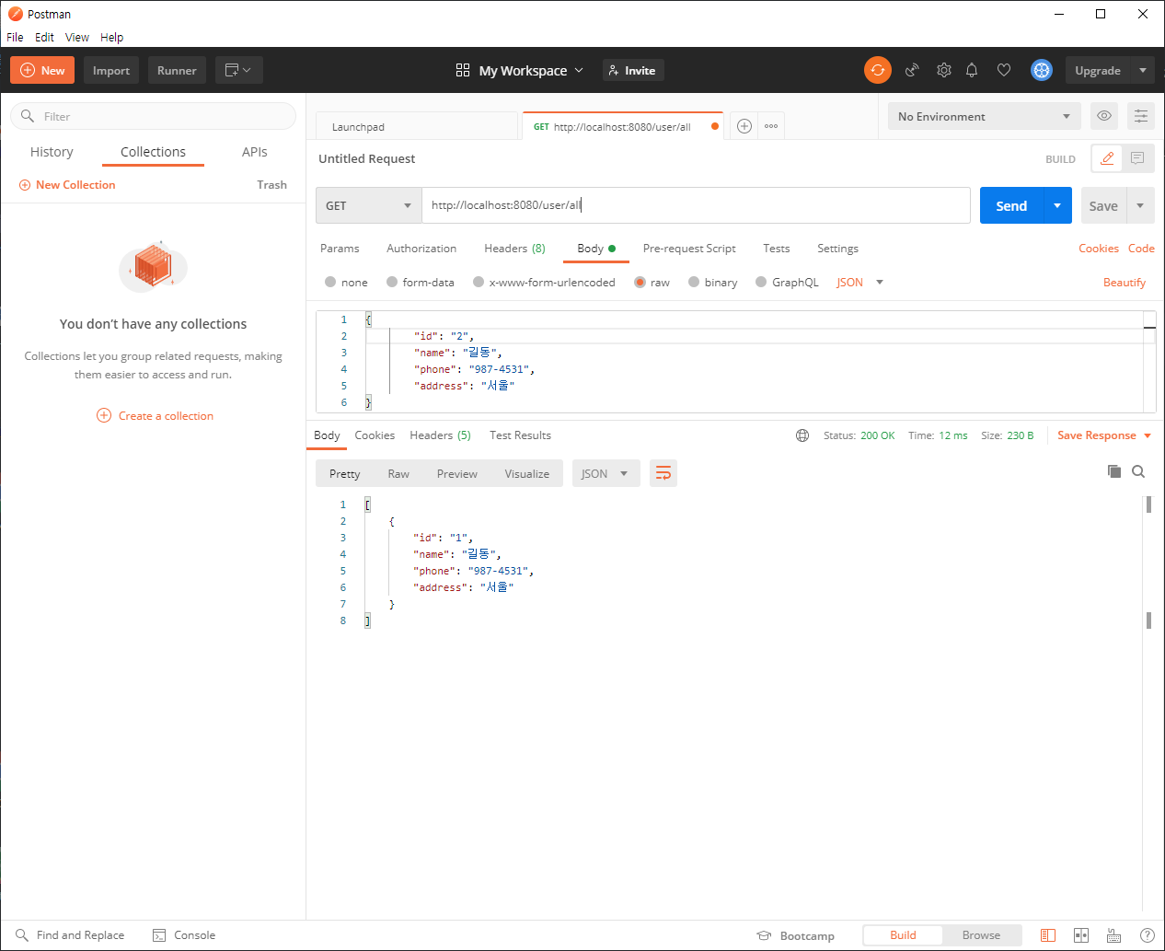The width and height of the screenshot is (1165, 951).
Task: Click the heart icon in header
Action: pos(1004,70)
